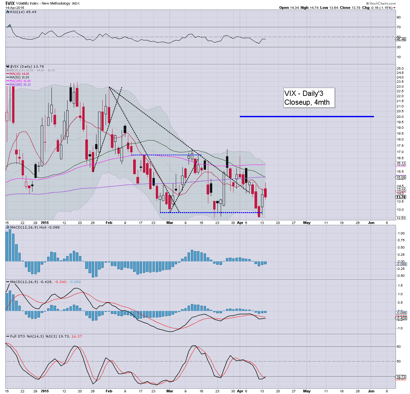Screen dimensions: 410x394
Task: Click the 'MA(10) 14.20' legend text
Action: click(x=19, y=74)
